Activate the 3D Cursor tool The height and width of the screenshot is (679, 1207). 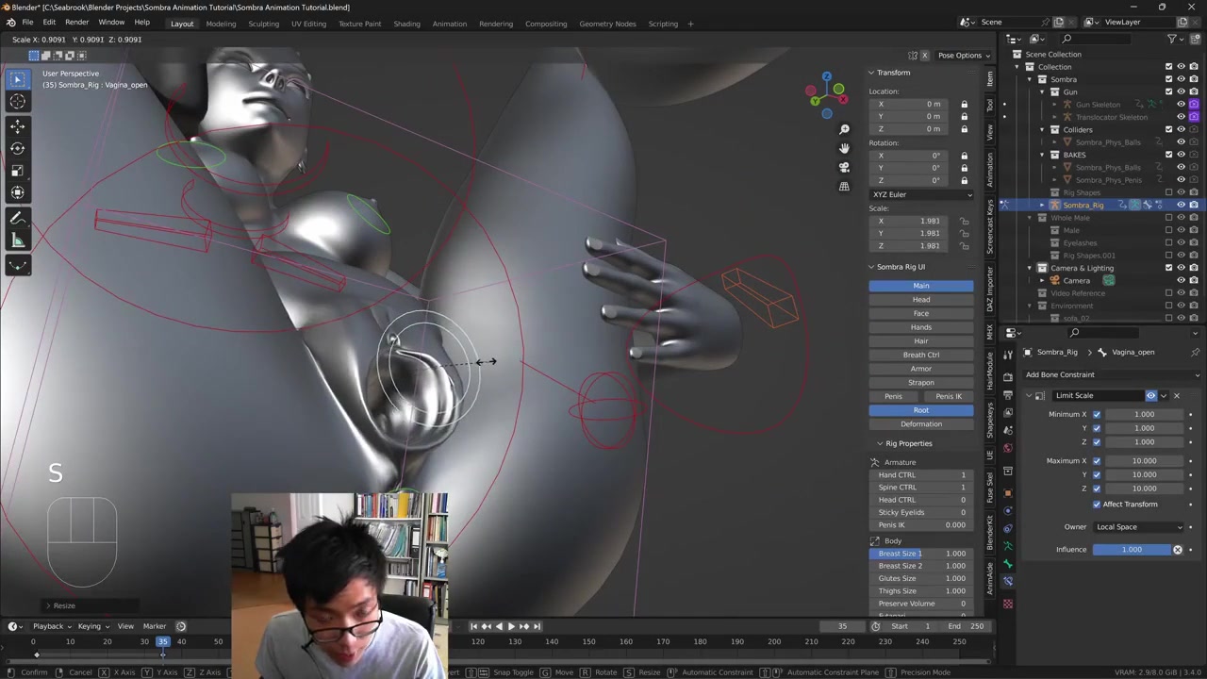point(17,102)
